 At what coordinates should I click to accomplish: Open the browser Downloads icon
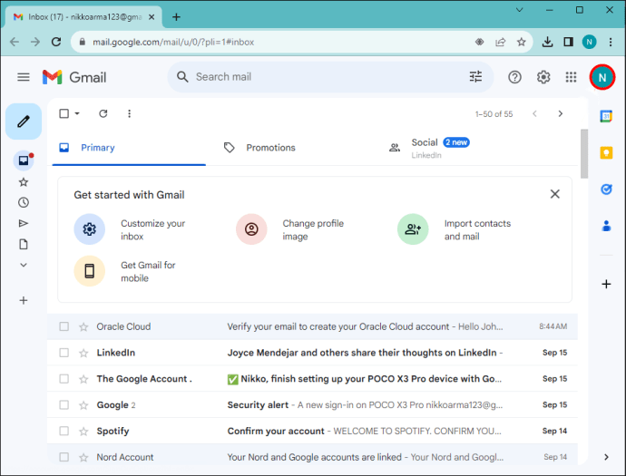547,42
